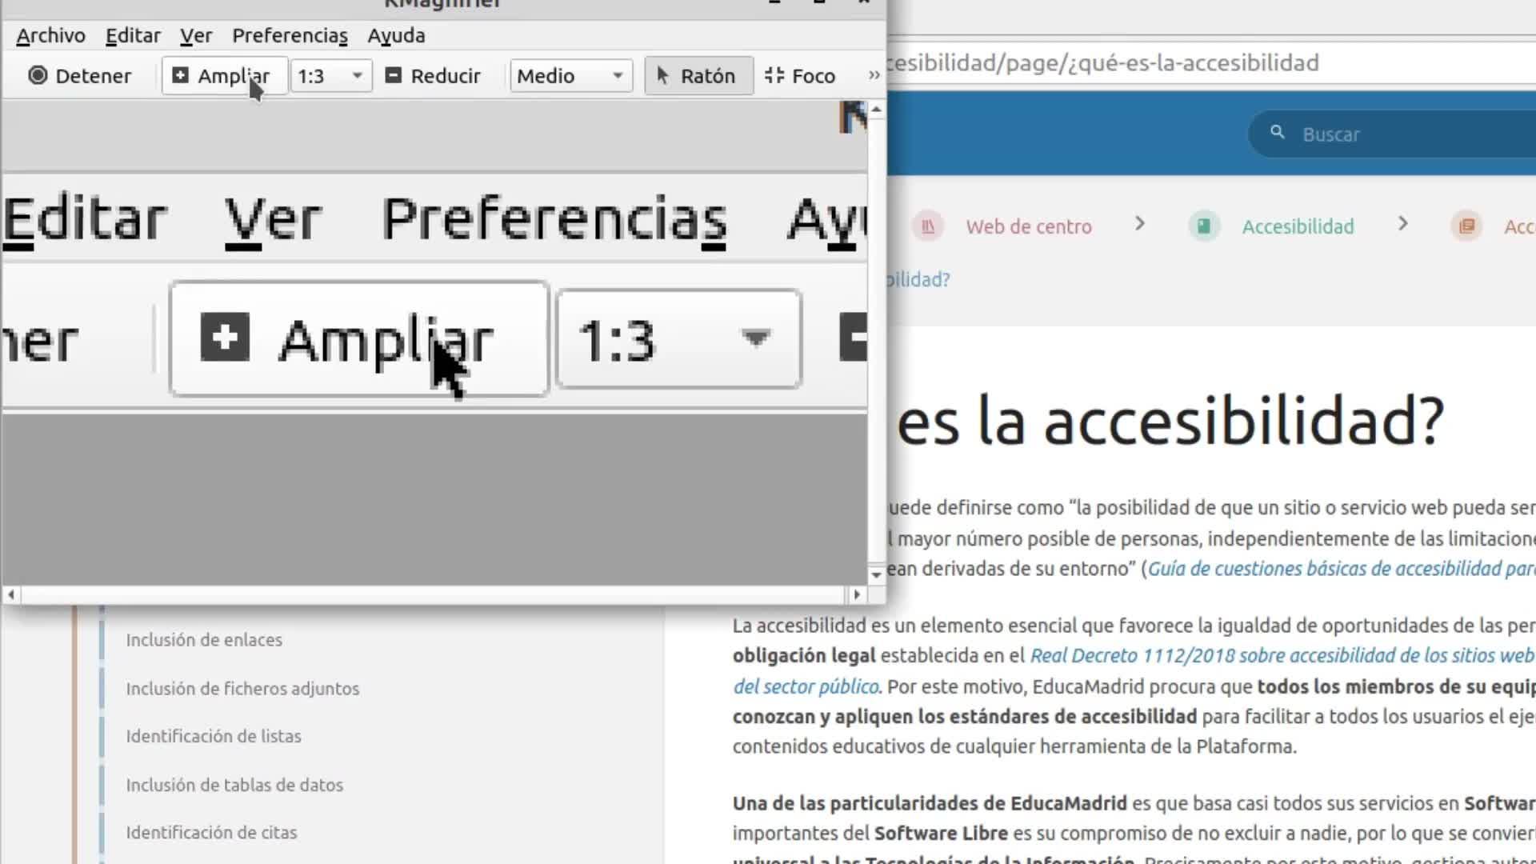Click the Reducir zoom-out button
Viewport: 1536px width, 864px height.
(433, 75)
